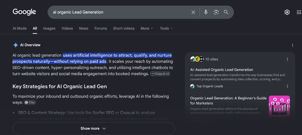Click the 10 sites label

(212, 59)
